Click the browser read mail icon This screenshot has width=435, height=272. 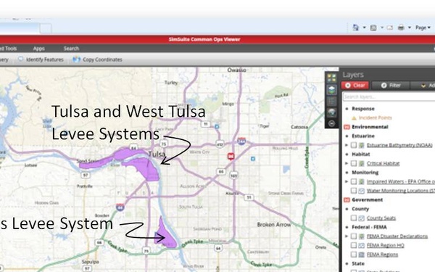coord(390,28)
